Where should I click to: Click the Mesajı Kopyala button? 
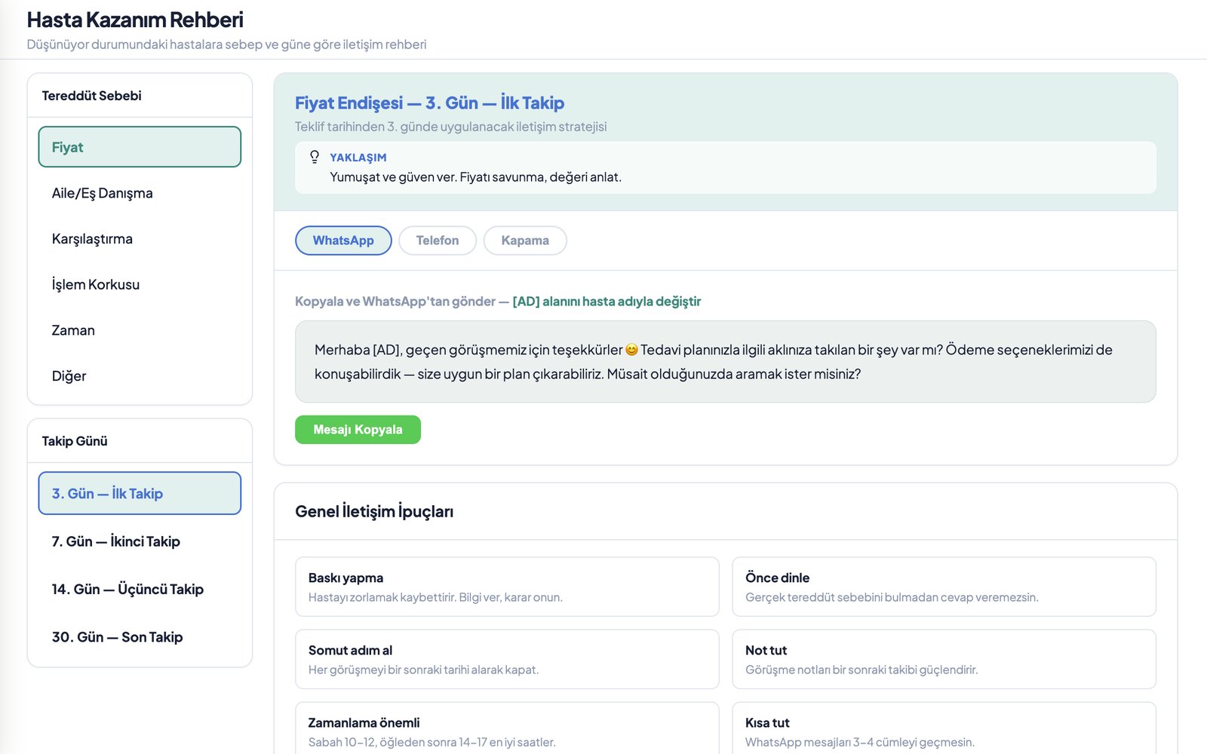[x=358, y=430]
